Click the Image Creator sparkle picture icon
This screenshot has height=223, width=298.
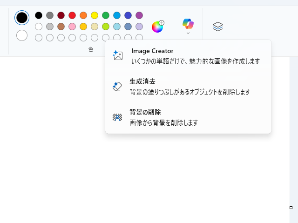pos(118,55)
